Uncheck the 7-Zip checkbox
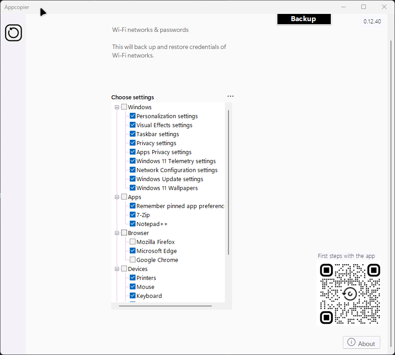The image size is (395, 355). 133,215
